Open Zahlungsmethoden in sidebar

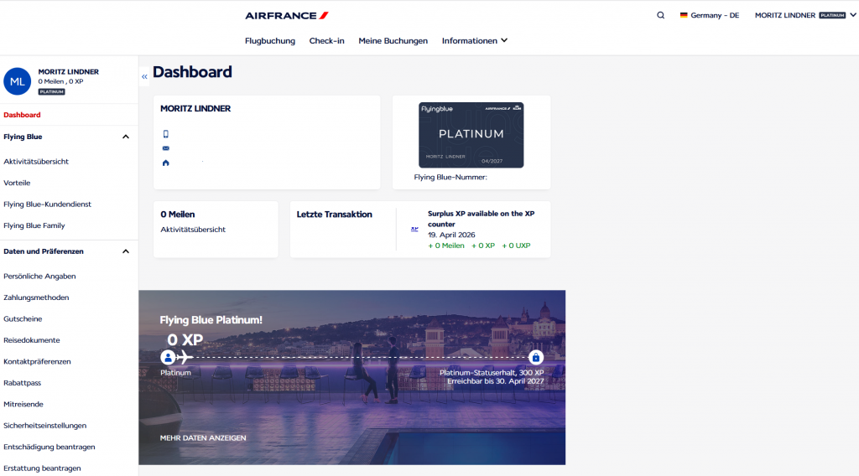click(x=36, y=297)
